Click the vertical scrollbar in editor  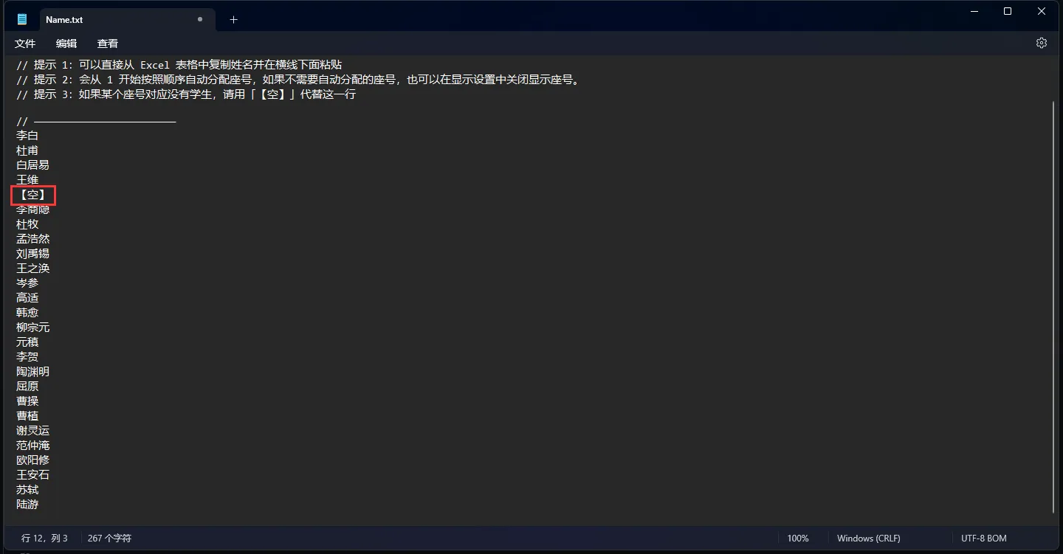click(x=1054, y=307)
